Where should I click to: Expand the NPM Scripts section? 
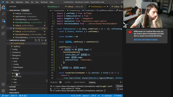[x=14, y=93]
